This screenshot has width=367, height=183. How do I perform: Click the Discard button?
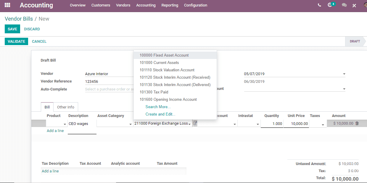coord(32,29)
